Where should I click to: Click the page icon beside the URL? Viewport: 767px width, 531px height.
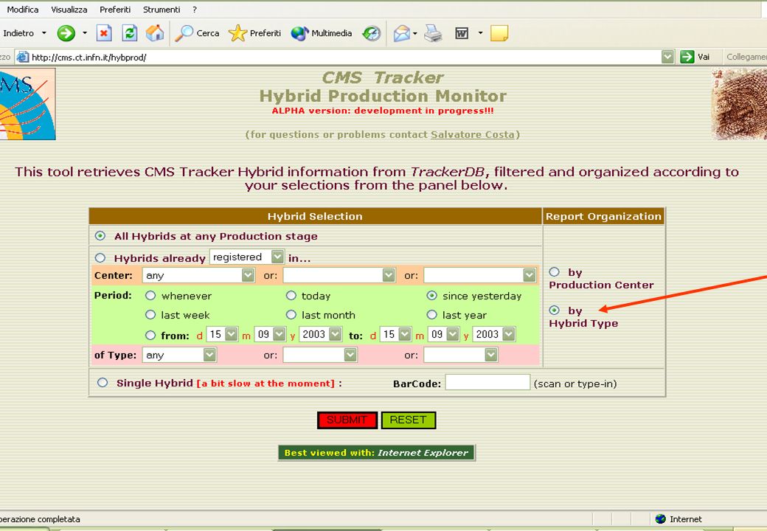pos(22,58)
